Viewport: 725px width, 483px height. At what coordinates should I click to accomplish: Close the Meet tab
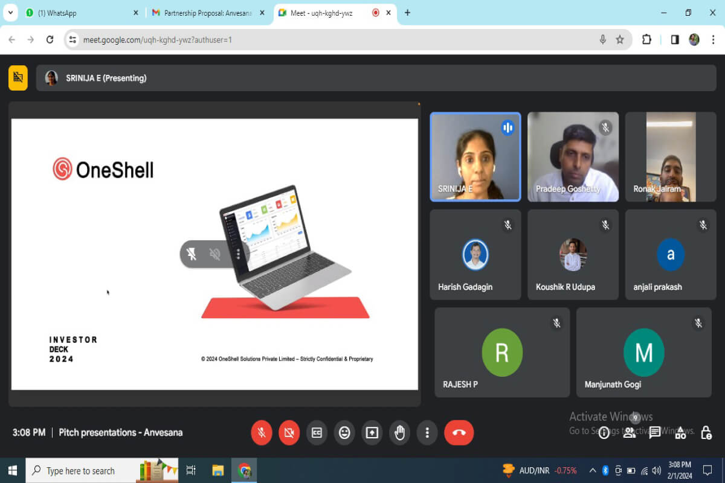pyautogui.click(x=390, y=13)
